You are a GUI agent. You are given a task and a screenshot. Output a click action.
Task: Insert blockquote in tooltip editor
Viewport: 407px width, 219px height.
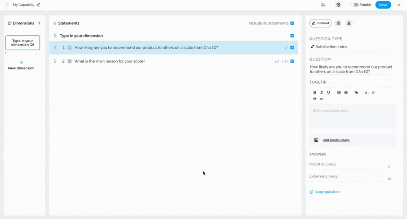tap(315, 99)
